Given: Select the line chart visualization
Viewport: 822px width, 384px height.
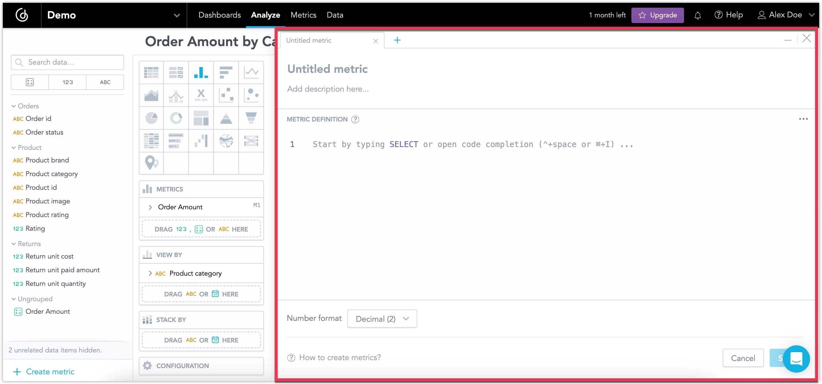Looking at the screenshot, I should 251,73.
